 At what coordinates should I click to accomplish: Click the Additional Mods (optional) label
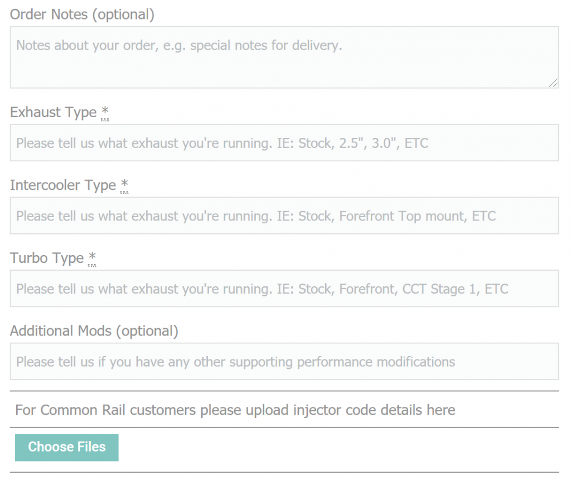tap(94, 332)
